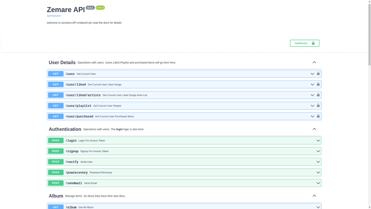This screenshot has width=371, height=209.
Task: Click the 0.0.1 version badge
Action: pyautogui.click(x=90, y=7)
